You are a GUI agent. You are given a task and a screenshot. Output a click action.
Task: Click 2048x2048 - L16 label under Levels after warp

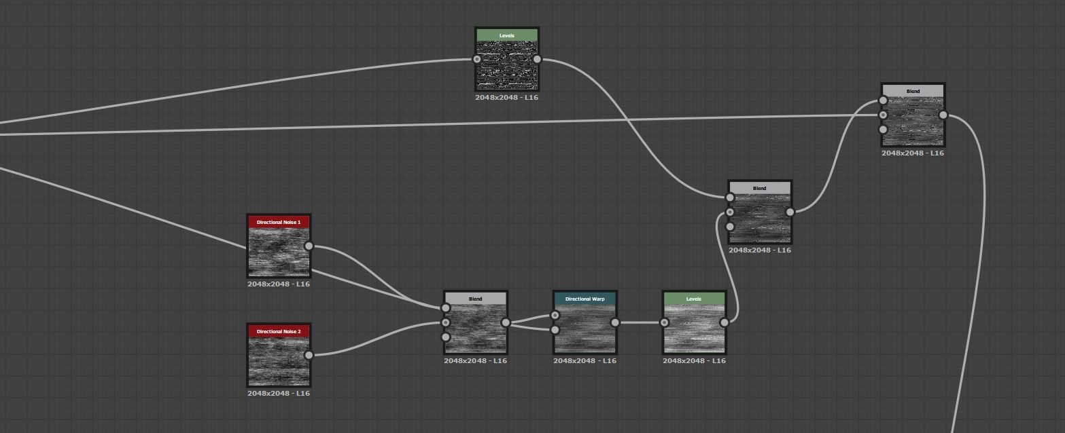coord(695,360)
